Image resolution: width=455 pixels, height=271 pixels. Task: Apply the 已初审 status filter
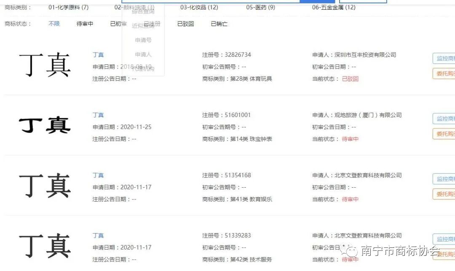tap(118, 24)
